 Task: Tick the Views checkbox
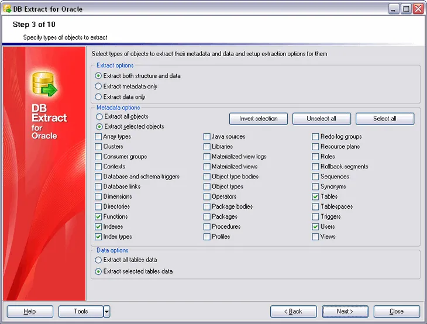pyautogui.click(x=315, y=237)
